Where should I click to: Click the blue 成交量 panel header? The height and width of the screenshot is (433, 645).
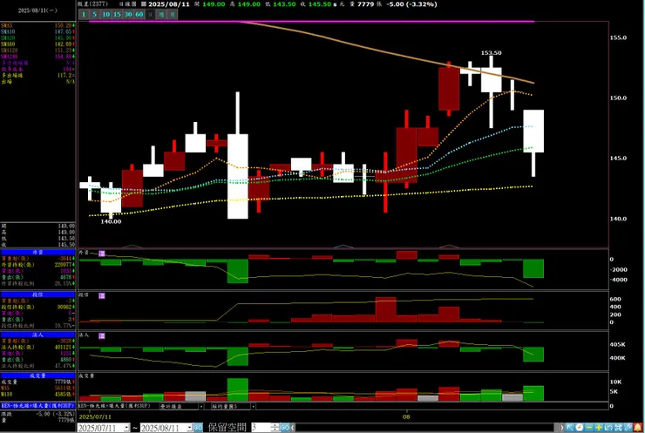coord(37,375)
